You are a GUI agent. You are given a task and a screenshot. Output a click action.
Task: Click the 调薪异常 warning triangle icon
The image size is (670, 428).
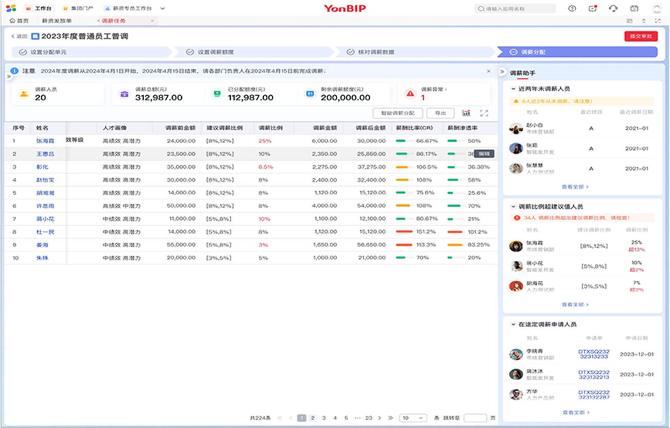pos(410,94)
